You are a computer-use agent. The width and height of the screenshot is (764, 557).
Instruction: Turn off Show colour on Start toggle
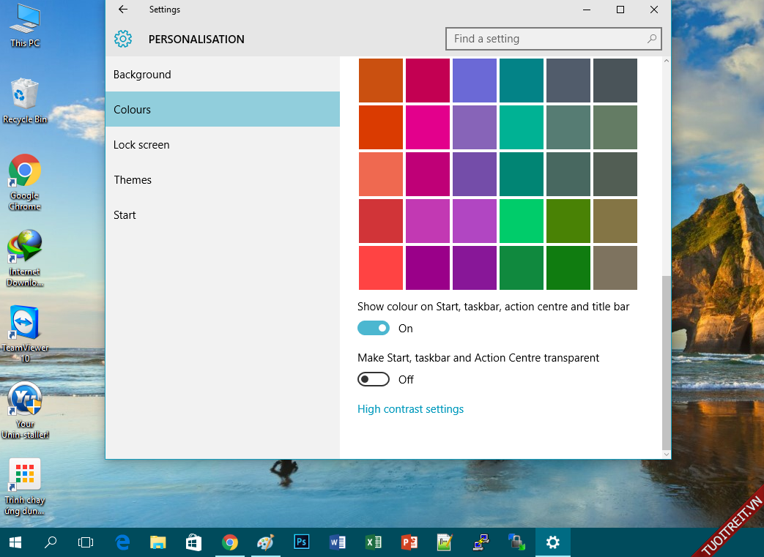click(x=374, y=329)
